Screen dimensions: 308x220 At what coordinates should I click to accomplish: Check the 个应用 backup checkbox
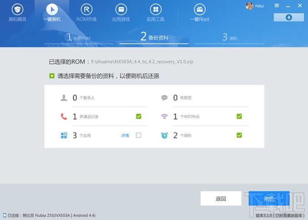(x=139, y=135)
